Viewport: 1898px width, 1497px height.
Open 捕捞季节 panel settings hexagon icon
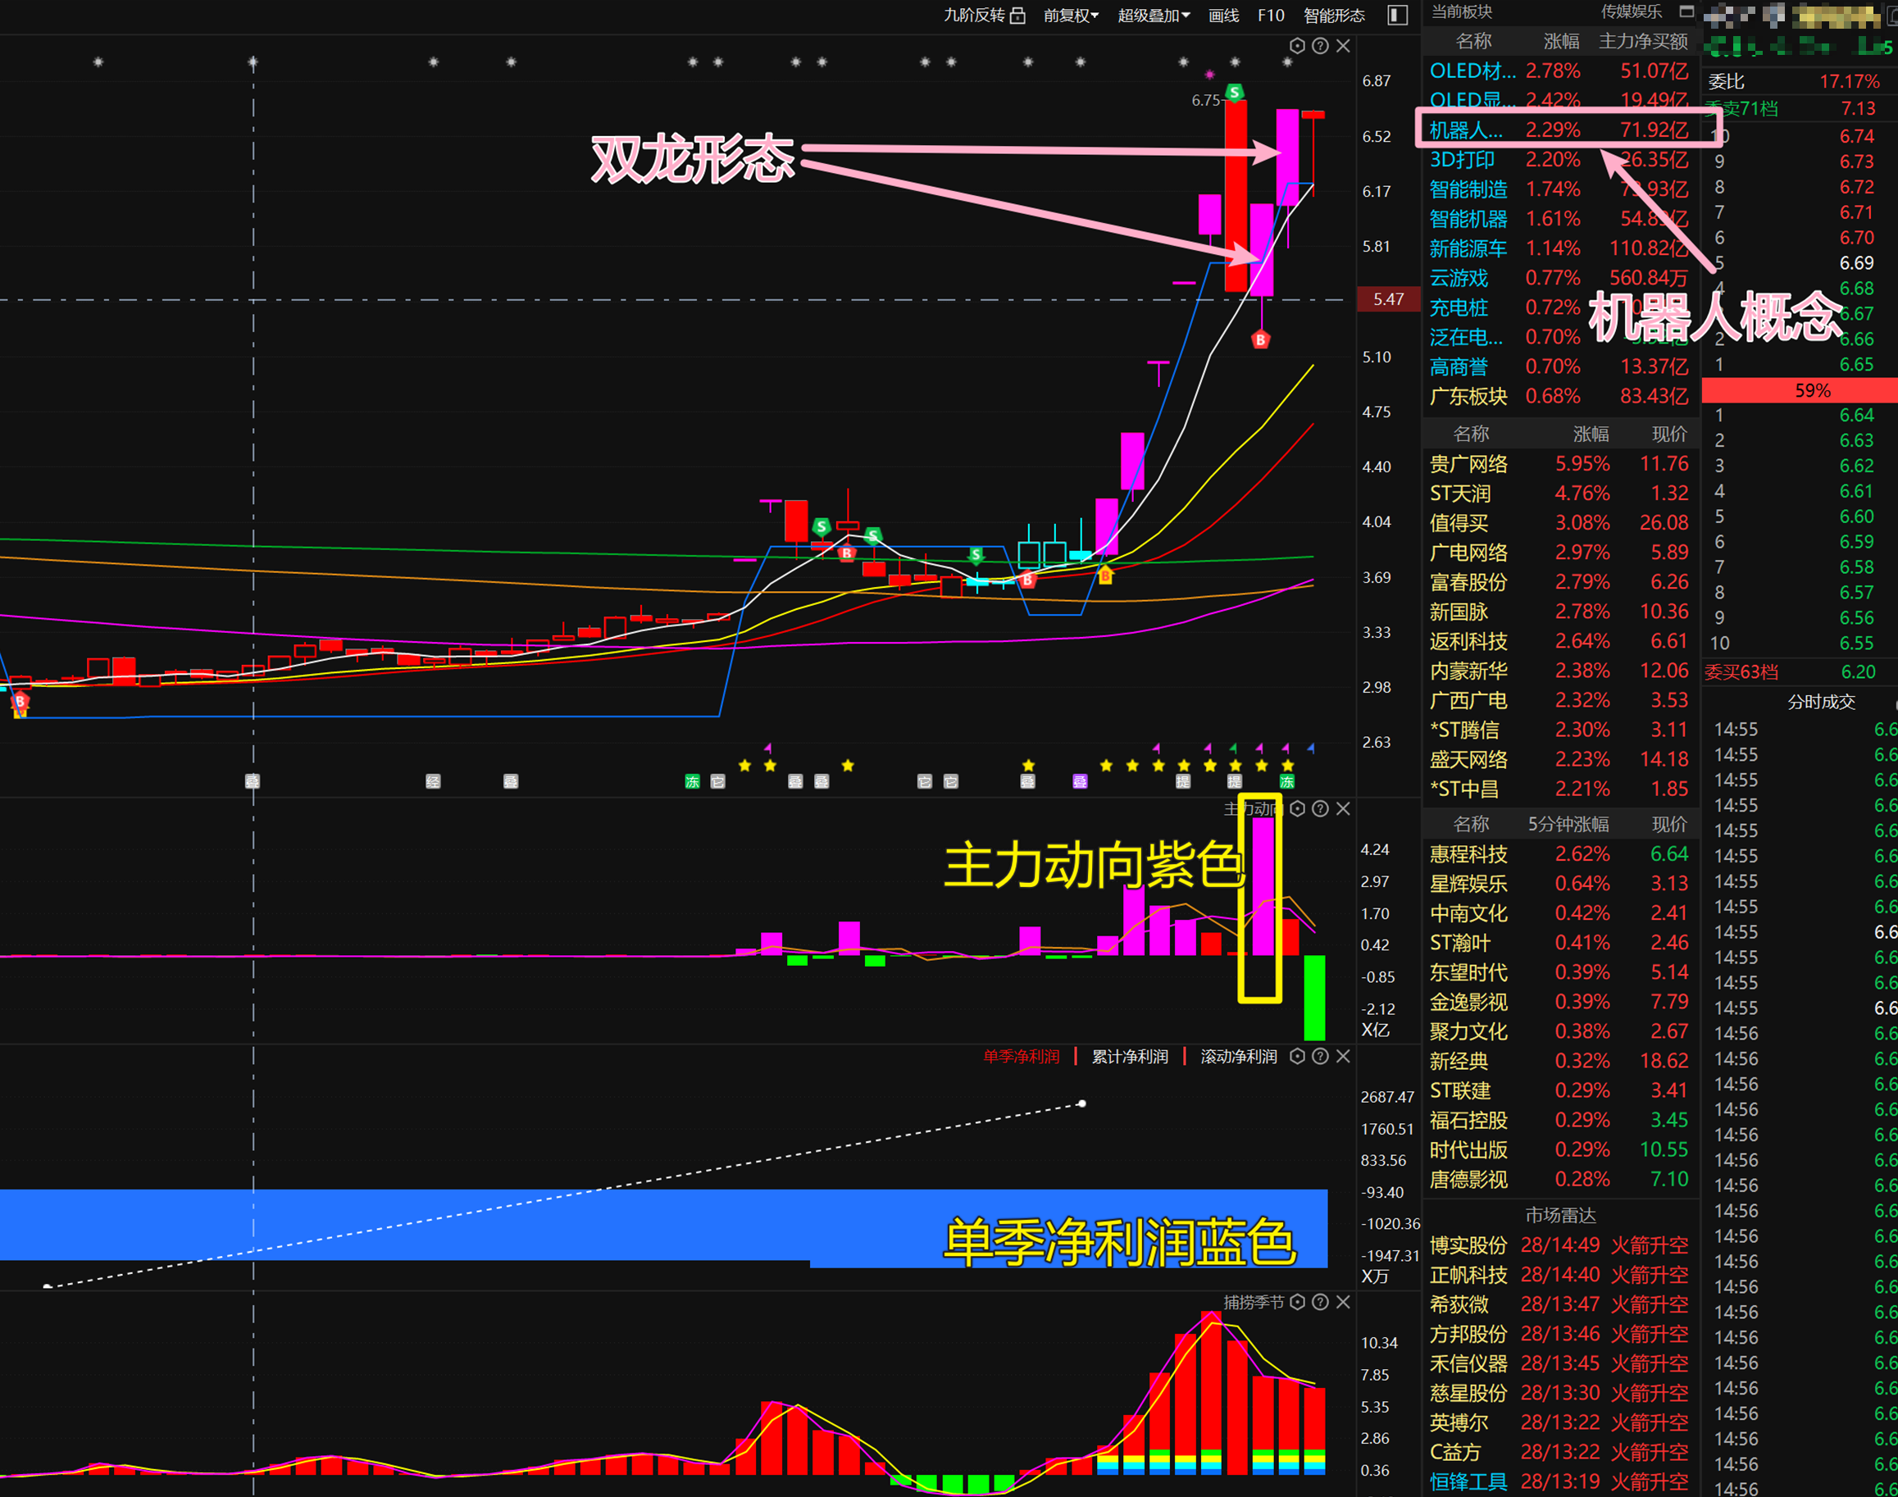(x=1298, y=1302)
